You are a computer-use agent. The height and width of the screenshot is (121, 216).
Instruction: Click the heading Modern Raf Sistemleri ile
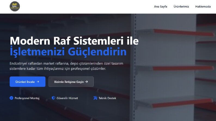click(74, 41)
